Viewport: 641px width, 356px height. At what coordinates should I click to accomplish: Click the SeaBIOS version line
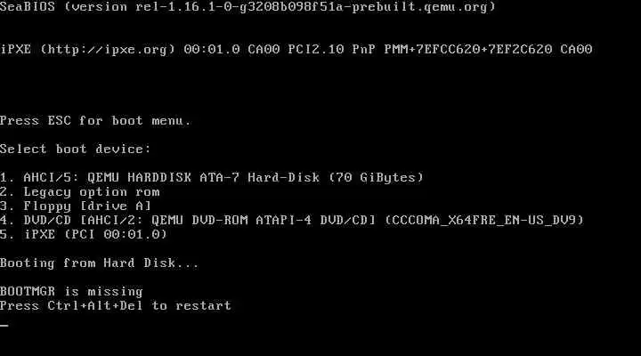pos(247,7)
